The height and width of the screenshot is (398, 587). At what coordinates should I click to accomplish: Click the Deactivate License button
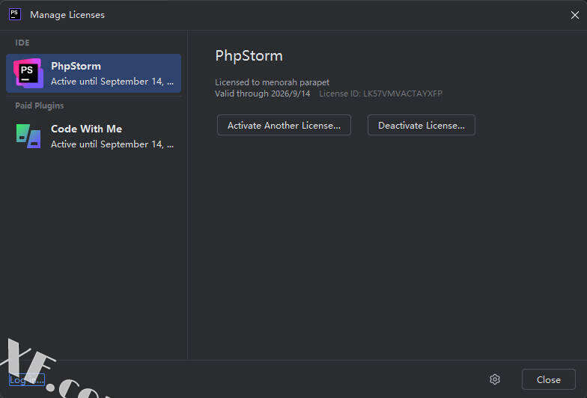pos(421,126)
